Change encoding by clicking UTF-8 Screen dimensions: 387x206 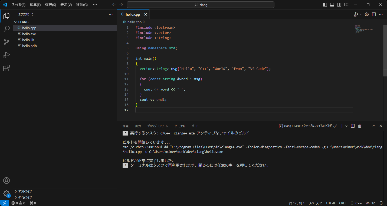click(330, 203)
